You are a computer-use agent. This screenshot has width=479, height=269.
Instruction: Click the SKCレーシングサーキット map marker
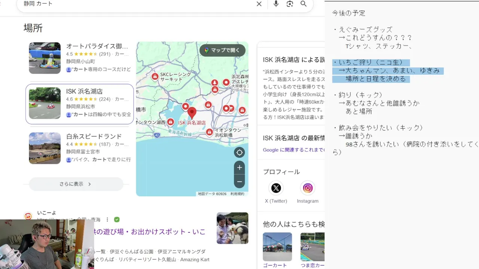click(155, 76)
